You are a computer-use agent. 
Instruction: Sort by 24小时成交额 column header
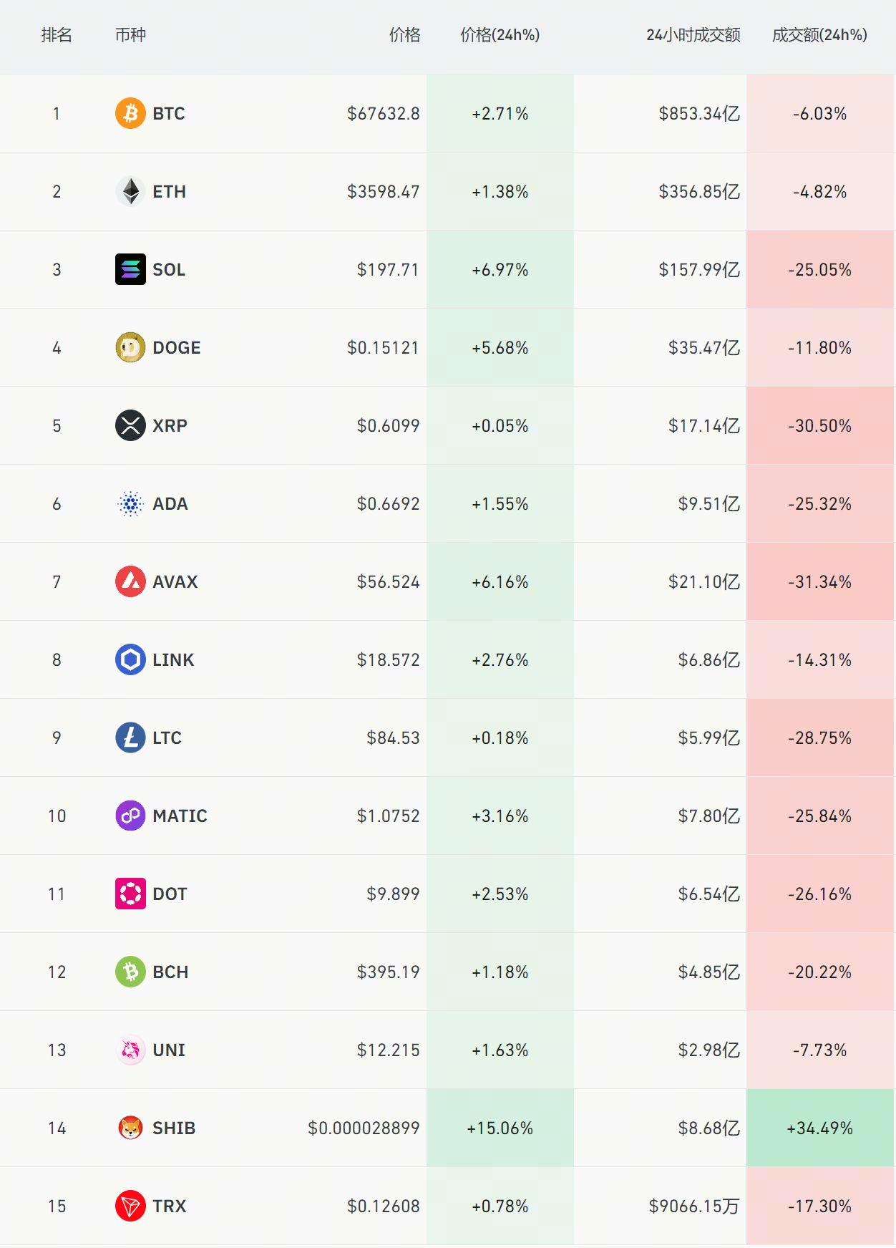(693, 35)
